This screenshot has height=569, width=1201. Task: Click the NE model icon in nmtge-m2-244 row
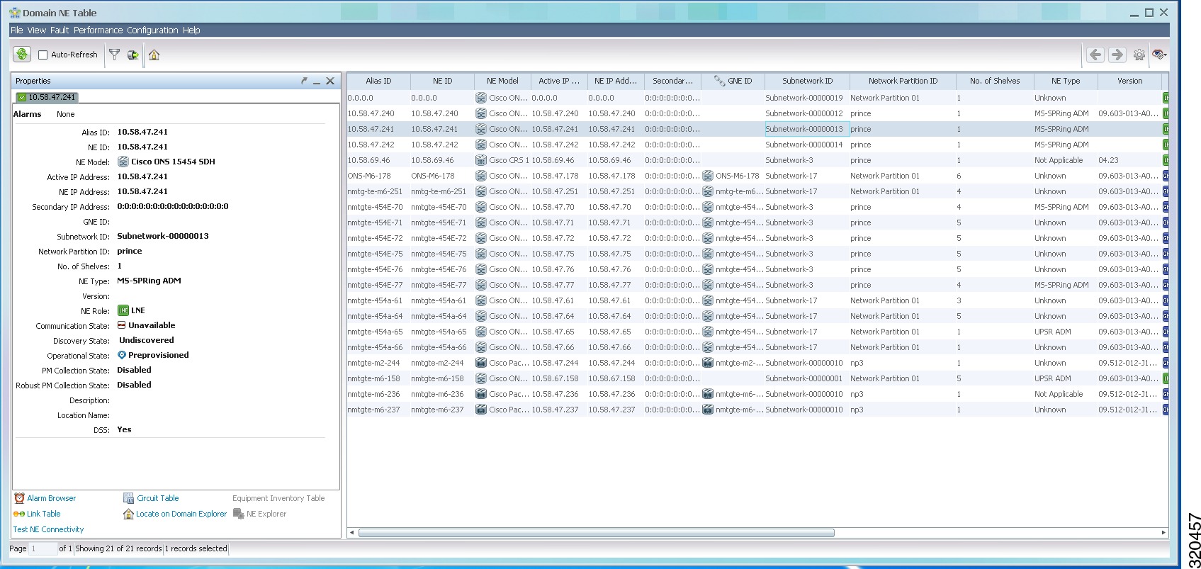(x=481, y=363)
